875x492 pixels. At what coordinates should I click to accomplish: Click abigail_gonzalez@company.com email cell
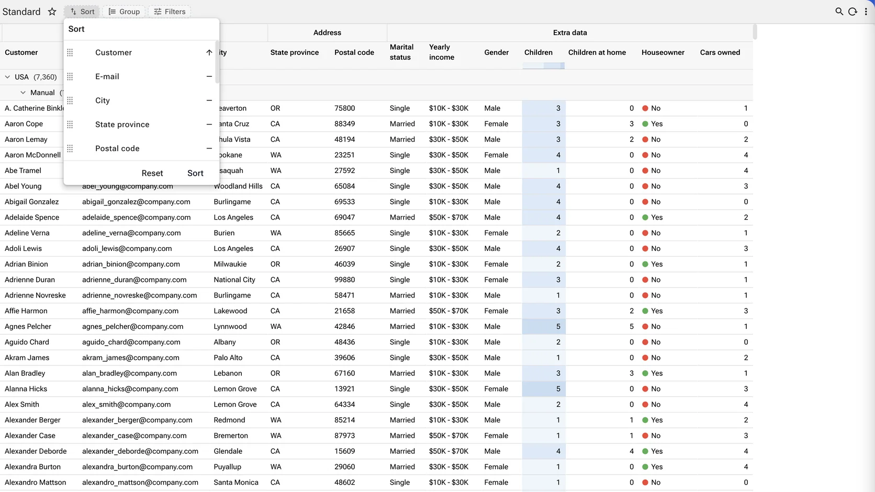(136, 202)
